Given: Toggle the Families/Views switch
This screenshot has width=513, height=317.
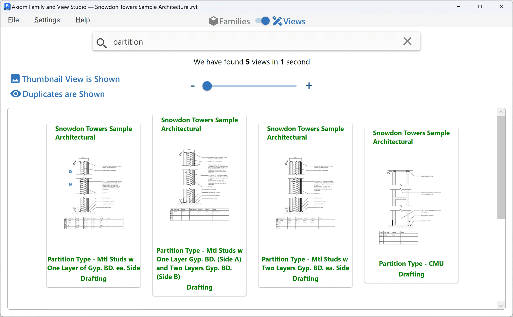Looking at the screenshot, I should click(262, 21).
